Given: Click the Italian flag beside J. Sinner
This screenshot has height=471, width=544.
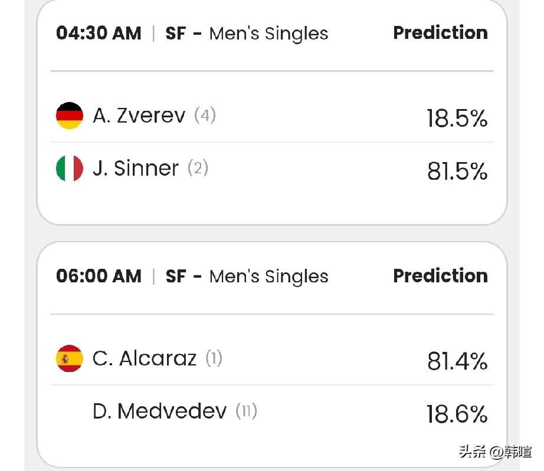Looking at the screenshot, I should click(x=69, y=168).
